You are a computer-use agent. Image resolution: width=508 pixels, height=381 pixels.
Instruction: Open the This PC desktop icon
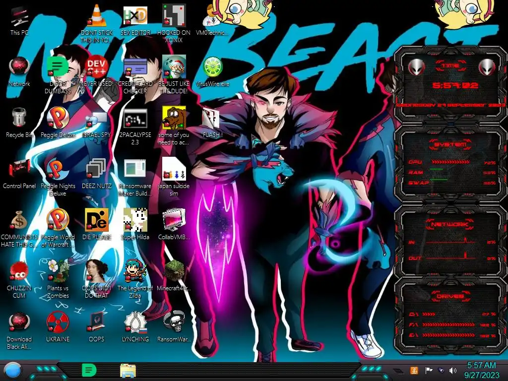coord(19,21)
